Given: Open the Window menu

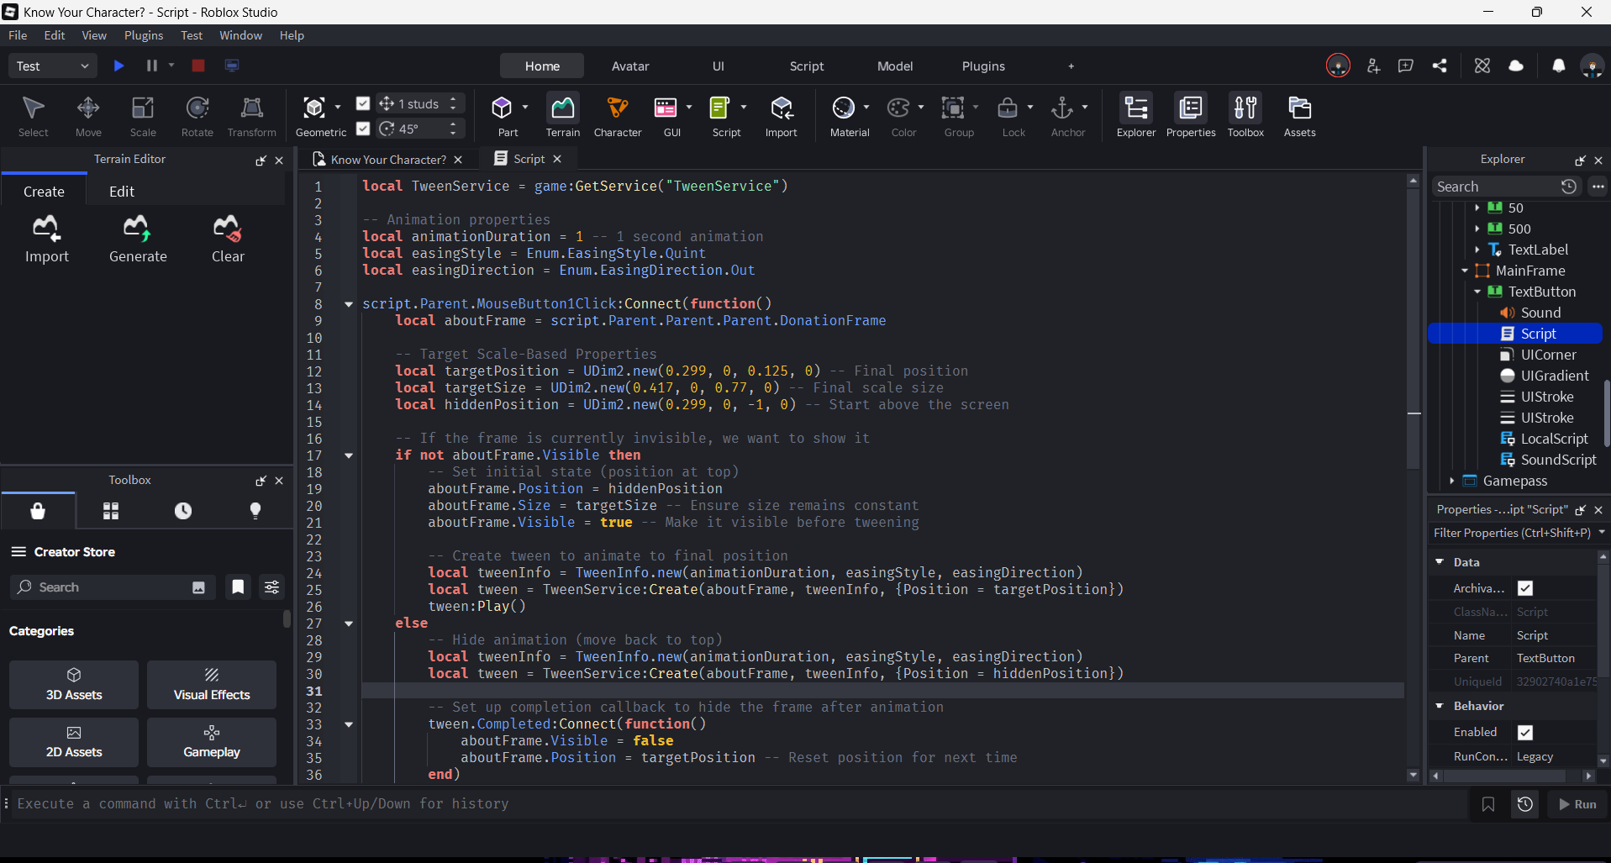Looking at the screenshot, I should [x=240, y=35].
